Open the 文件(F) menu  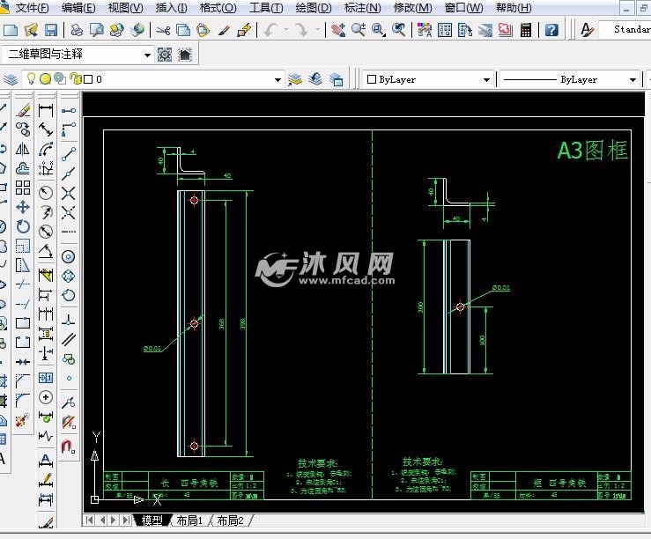point(31,7)
